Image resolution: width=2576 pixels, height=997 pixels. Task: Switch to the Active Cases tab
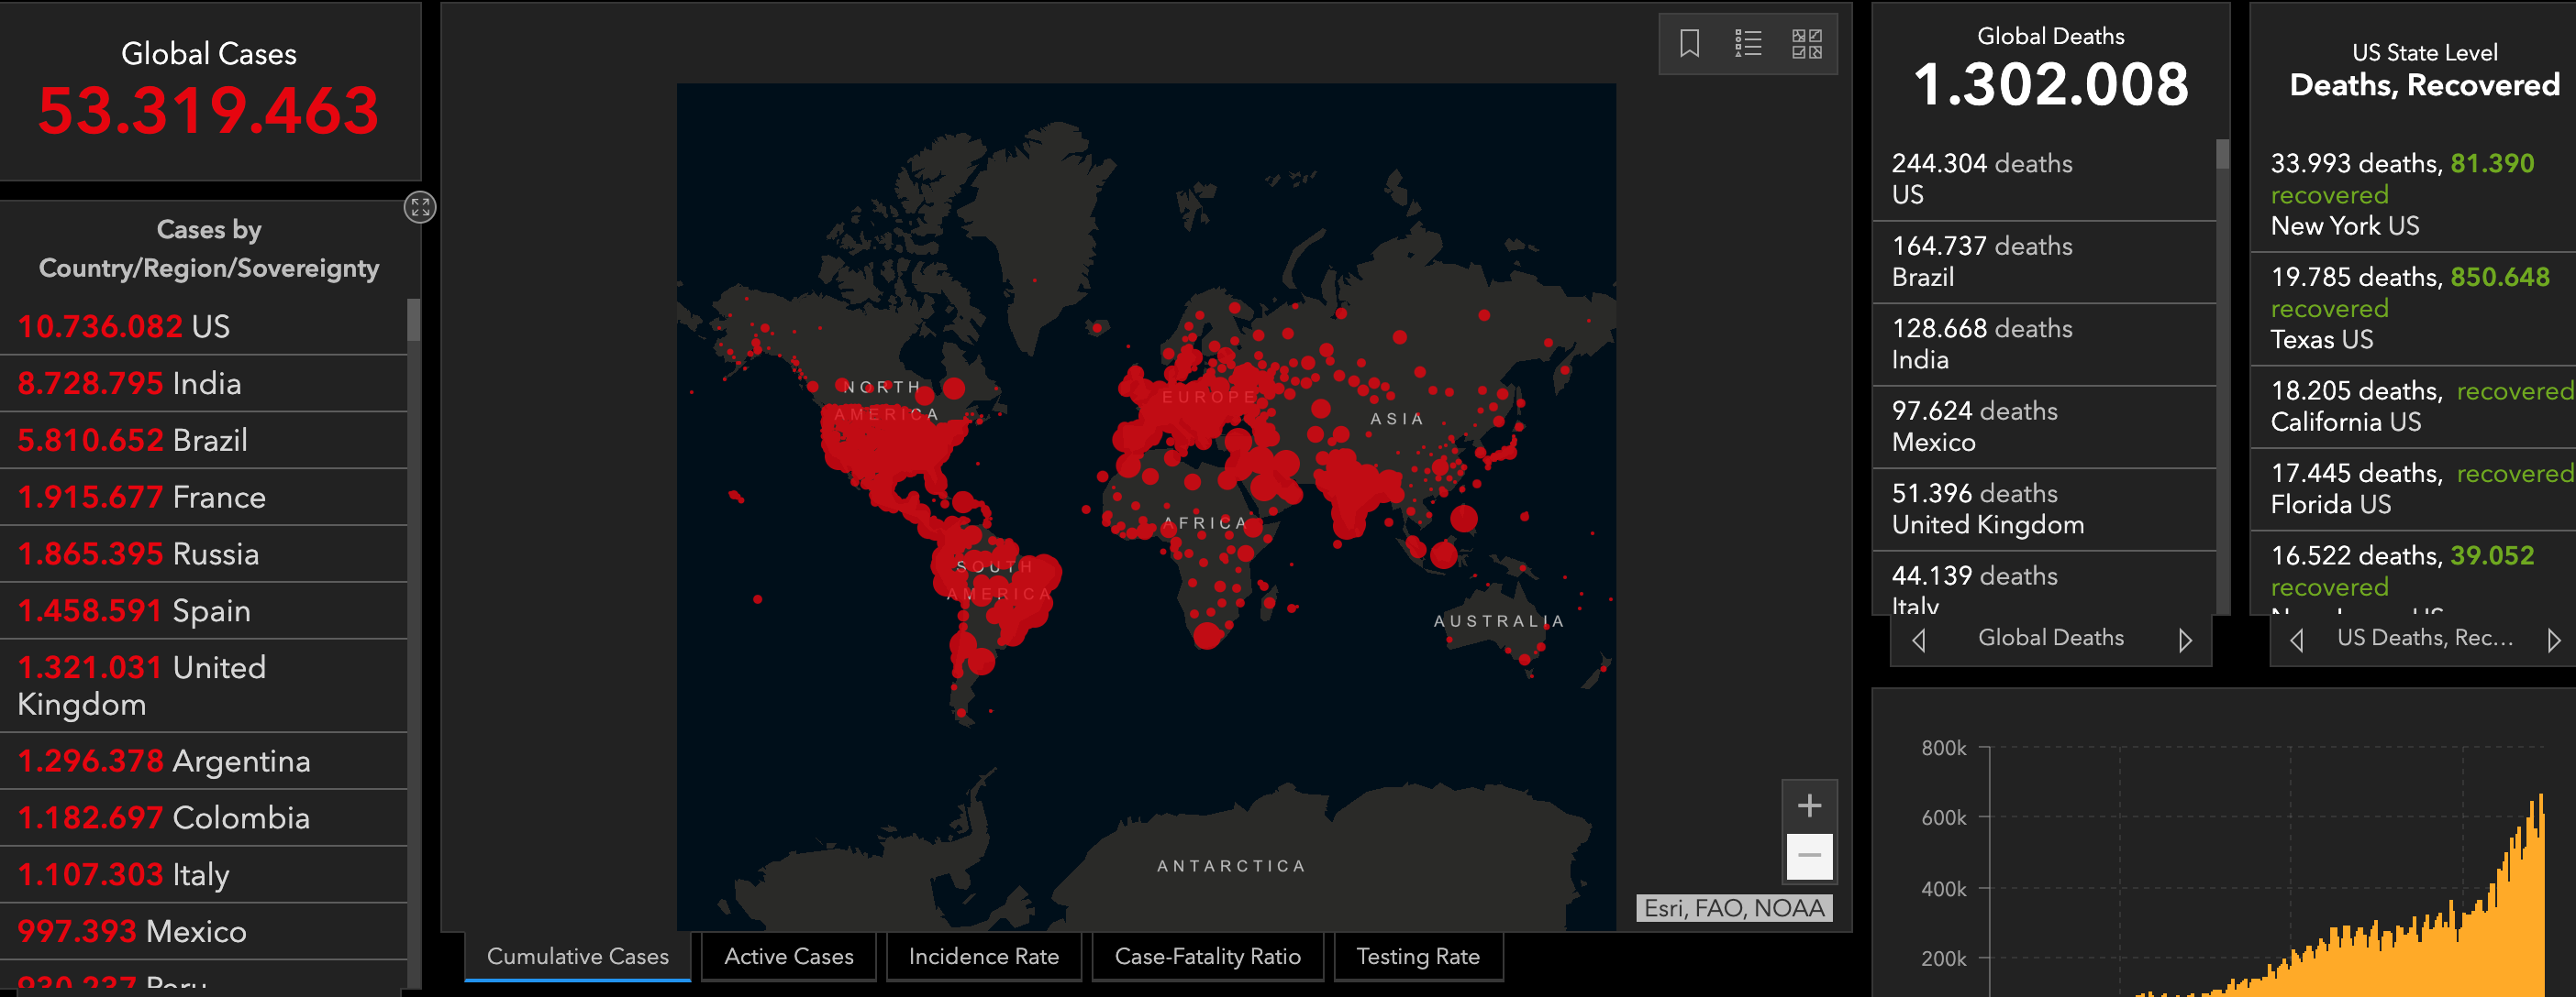point(788,956)
